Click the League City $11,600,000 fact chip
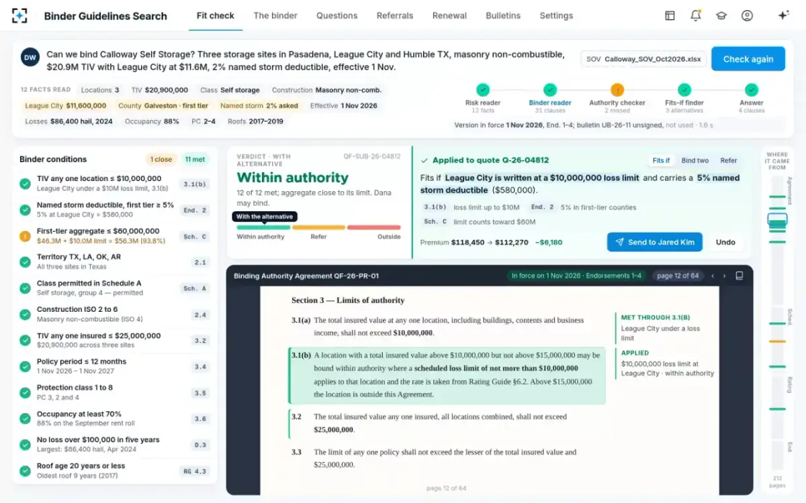Image resolution: width=806 pixels, height=503 pixels. [66, 105]
